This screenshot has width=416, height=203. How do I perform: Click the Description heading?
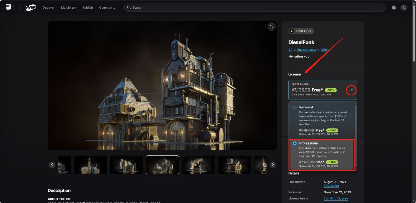tap(59, 190)
